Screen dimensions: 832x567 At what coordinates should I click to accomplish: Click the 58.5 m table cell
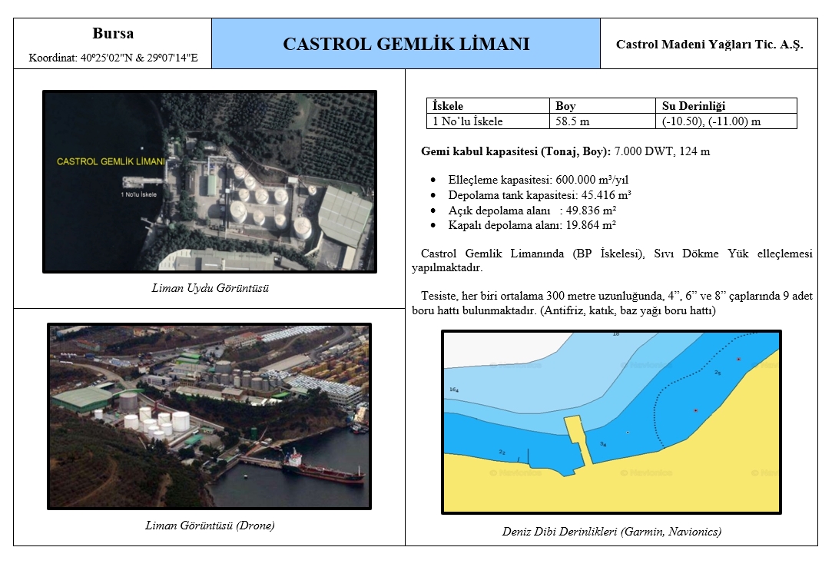coord(602,121)
